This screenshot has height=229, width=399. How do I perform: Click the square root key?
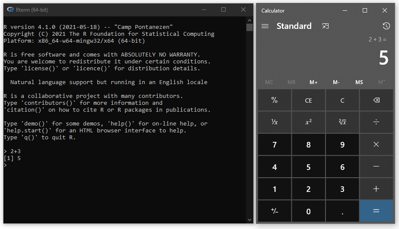point(342,122)
